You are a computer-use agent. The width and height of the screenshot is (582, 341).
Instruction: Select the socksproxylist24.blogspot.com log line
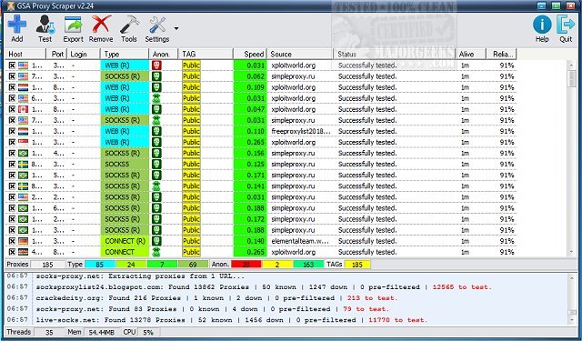264,286
